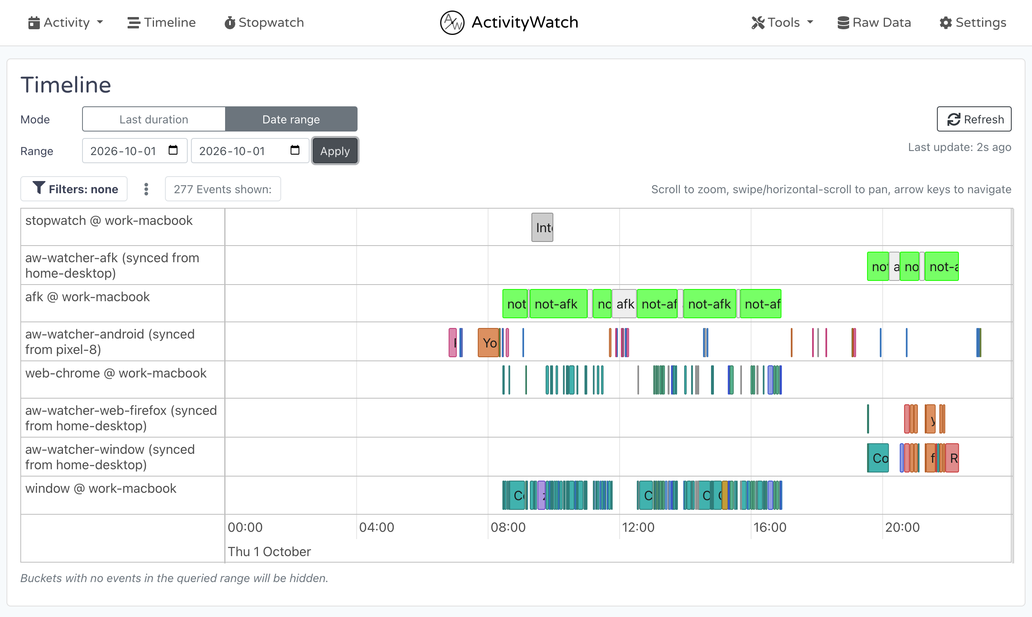The height and width of the screenshot is (617, 1032).
Task: Open calendar picker for start date
Action: click(x=173, y=150)
